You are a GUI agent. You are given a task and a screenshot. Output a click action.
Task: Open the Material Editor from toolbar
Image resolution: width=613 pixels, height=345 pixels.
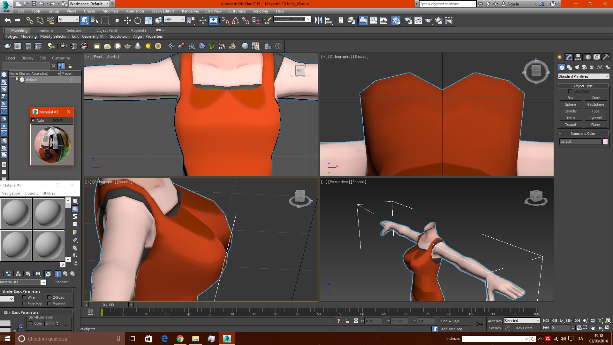pos(396,21)
